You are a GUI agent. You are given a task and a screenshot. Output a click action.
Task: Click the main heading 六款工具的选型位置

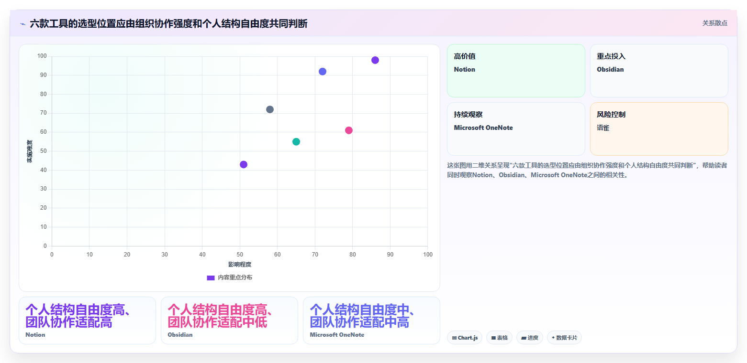tap(168, 23)
